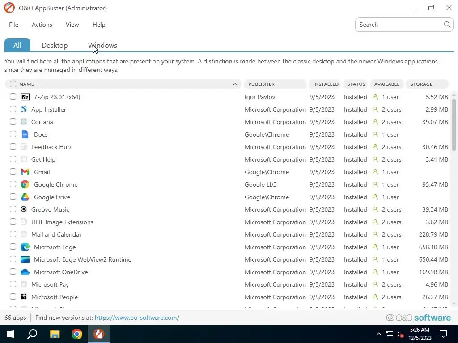Screen dimensions: 458x343
Task: Click the Google Chrome row icon
Action: 25,184
